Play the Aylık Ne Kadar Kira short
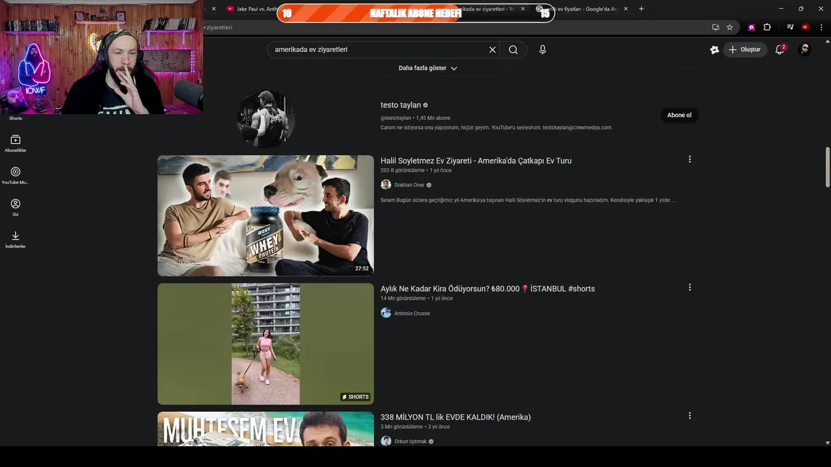831x467 pixels. coord(266,344)
